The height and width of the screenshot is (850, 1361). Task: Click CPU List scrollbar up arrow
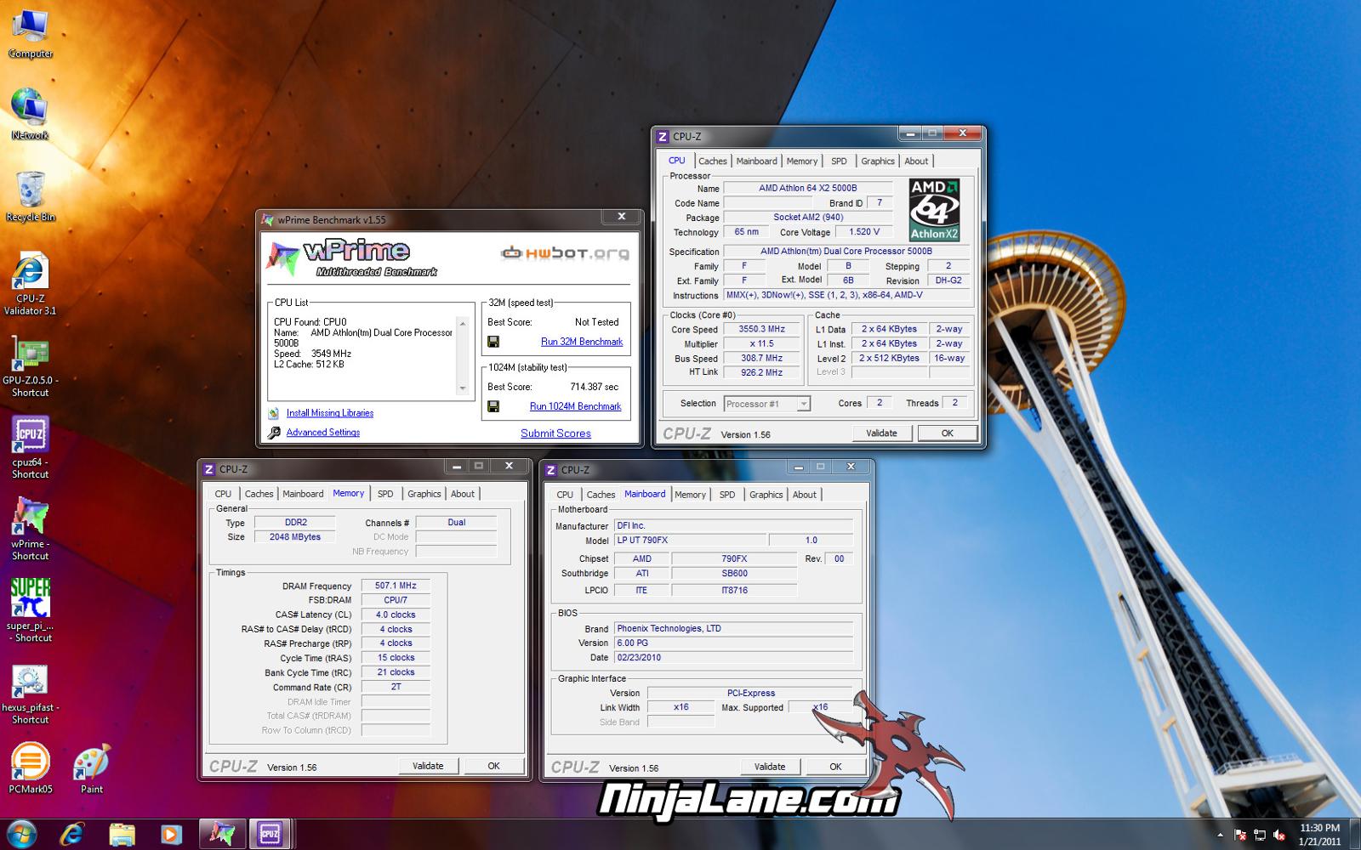(x=463, y=324)
